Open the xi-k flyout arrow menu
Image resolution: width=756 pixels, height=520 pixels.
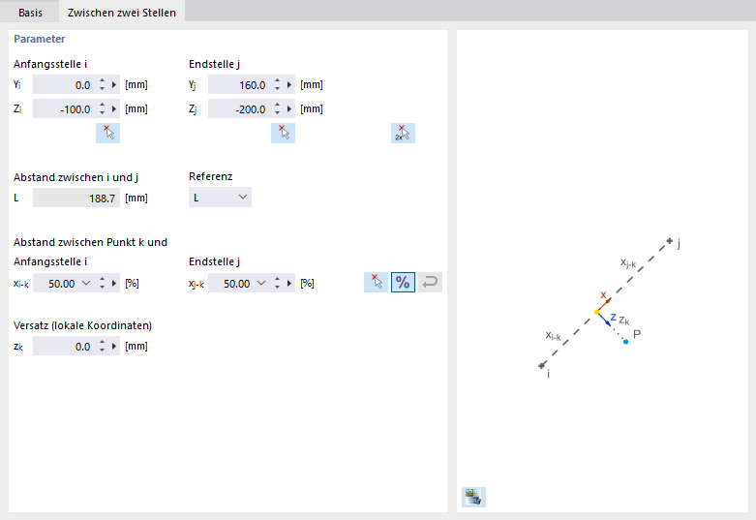pyautogui.click(x=114, y=283)
